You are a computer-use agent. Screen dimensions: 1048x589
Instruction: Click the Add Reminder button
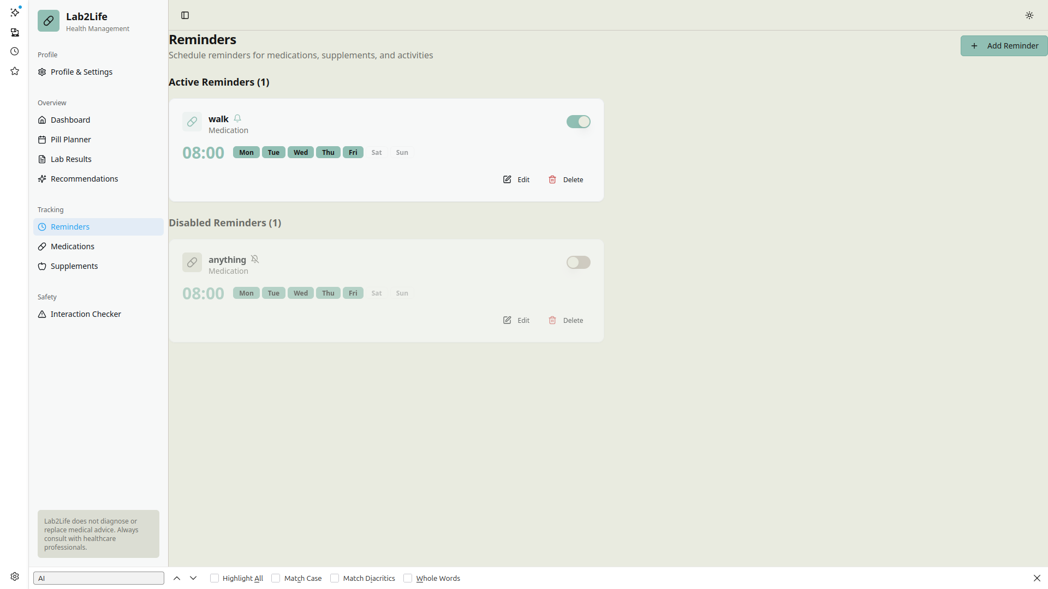1003,46
